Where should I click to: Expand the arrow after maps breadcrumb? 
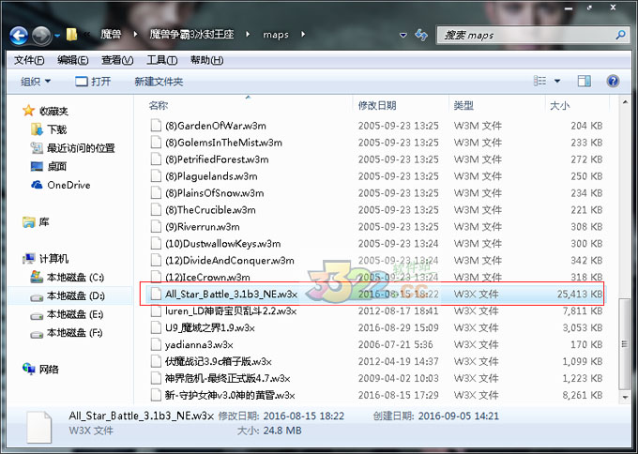coord(303,35)
